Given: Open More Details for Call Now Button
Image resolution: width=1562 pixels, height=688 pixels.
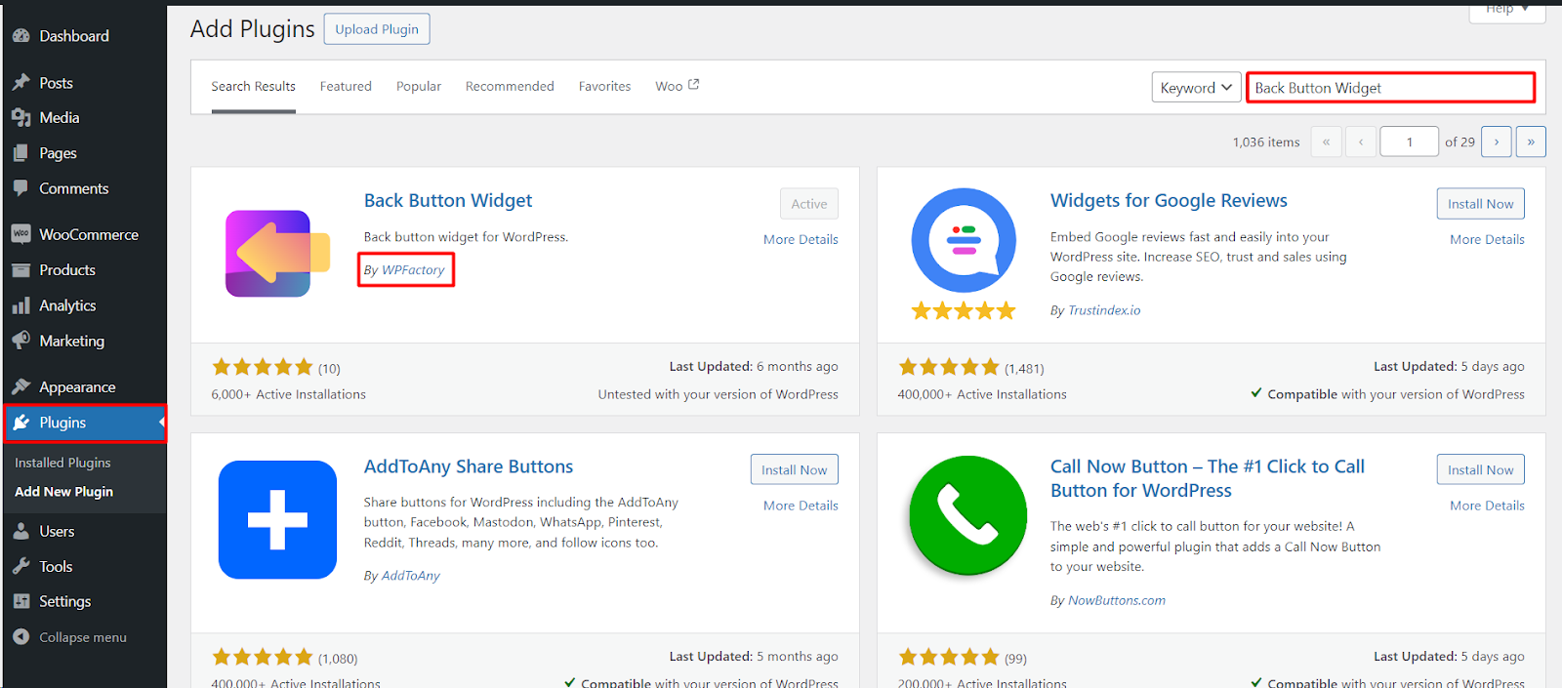Looking at the screenshot, I should (1487, 506).
